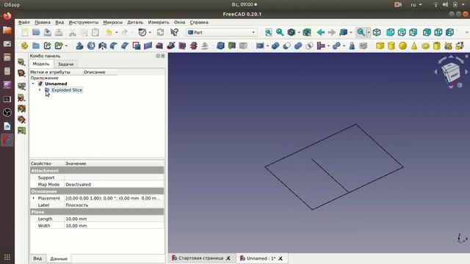Set the top view cube icon
The image size is (470, 264).
(402, 32)
